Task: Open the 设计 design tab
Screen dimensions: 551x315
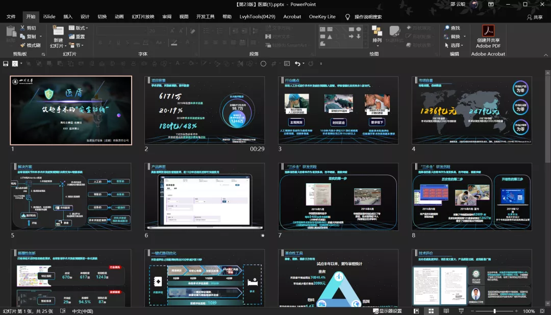Action: 85,17
